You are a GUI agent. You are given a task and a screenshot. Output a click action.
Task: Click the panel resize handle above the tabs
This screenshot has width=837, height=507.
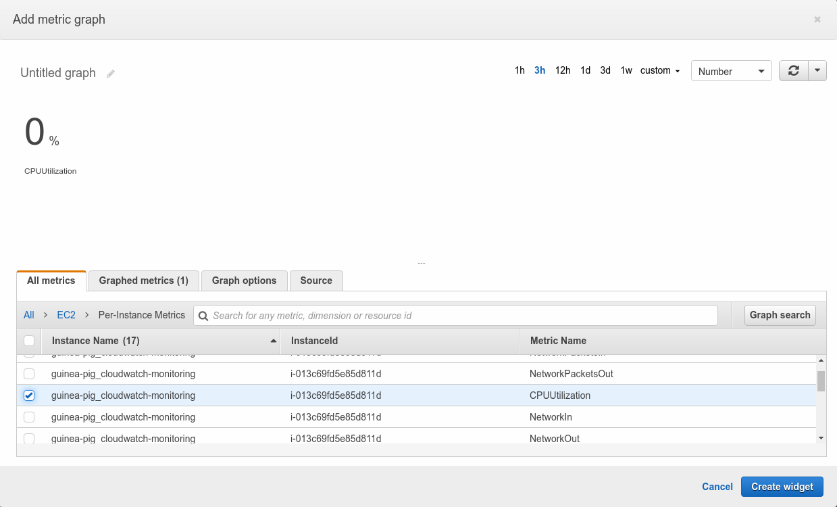coord(422,263)
